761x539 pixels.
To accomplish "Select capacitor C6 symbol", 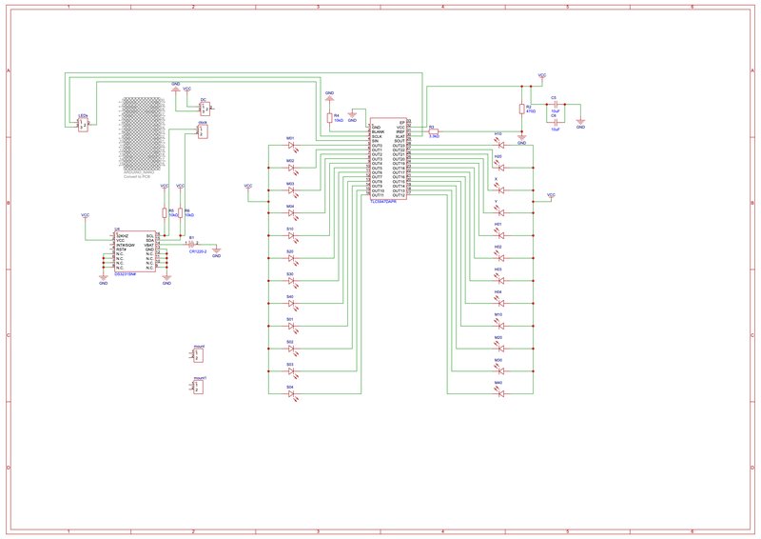I will point(556,122).
